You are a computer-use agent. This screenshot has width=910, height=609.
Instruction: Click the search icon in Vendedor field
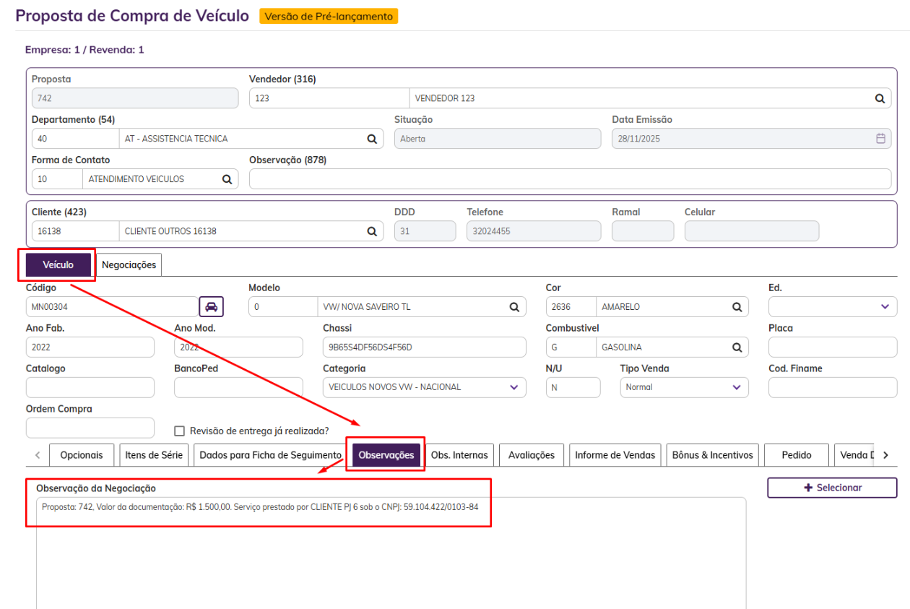[x=880, y=98]
